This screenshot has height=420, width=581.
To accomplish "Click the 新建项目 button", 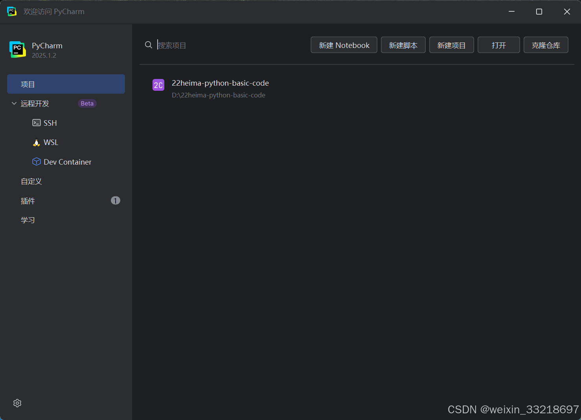I will 452,45.
